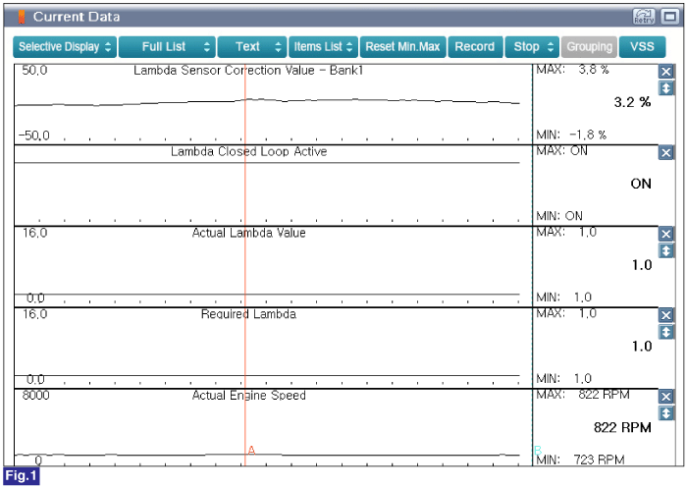Screen dimensions: 687x488
Task: Click the Actual Lambda Value graph title
Action: point(249,233)
